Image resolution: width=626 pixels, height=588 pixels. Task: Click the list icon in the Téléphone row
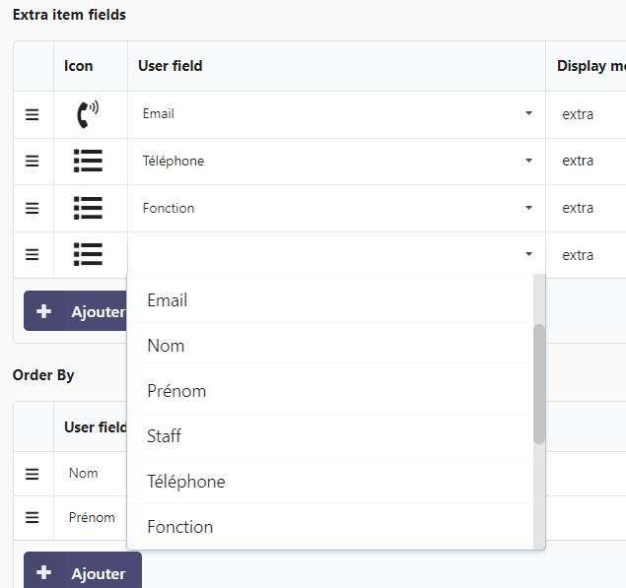89,162
